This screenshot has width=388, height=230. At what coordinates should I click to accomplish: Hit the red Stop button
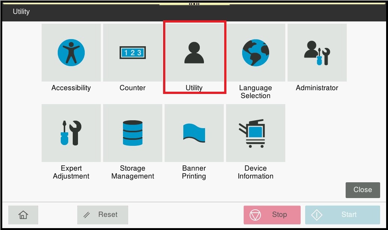(272, 215)
